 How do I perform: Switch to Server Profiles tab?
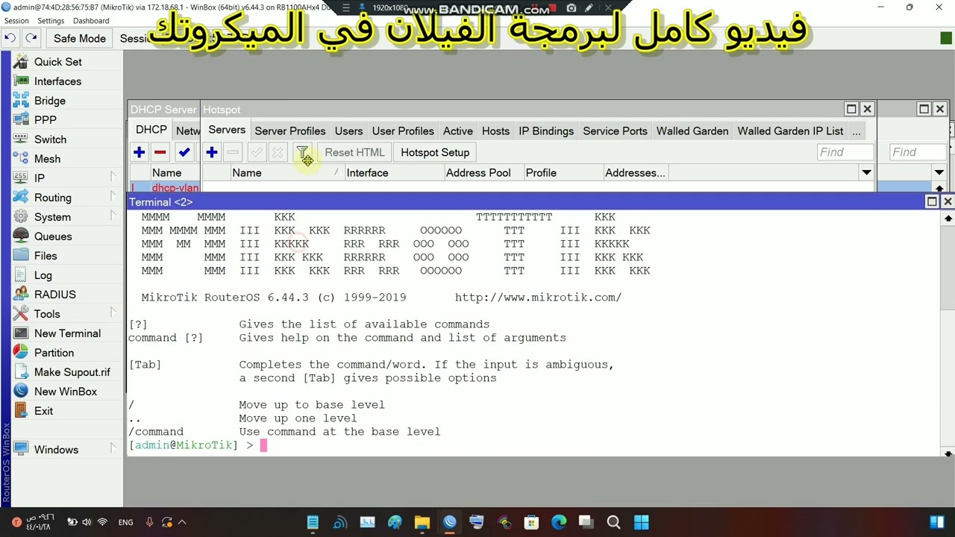click(x=290, y=131)
